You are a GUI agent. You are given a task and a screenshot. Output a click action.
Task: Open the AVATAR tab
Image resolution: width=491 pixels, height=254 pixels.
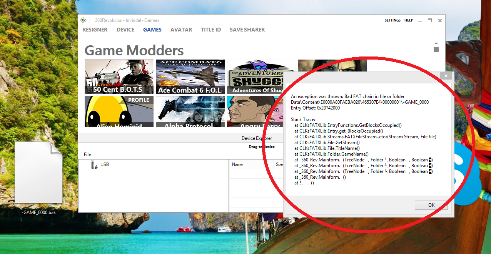pos(181,30)
